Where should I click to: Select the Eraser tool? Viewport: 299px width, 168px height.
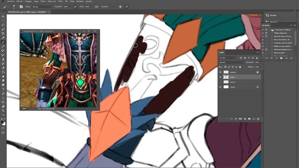coord(3,68)
